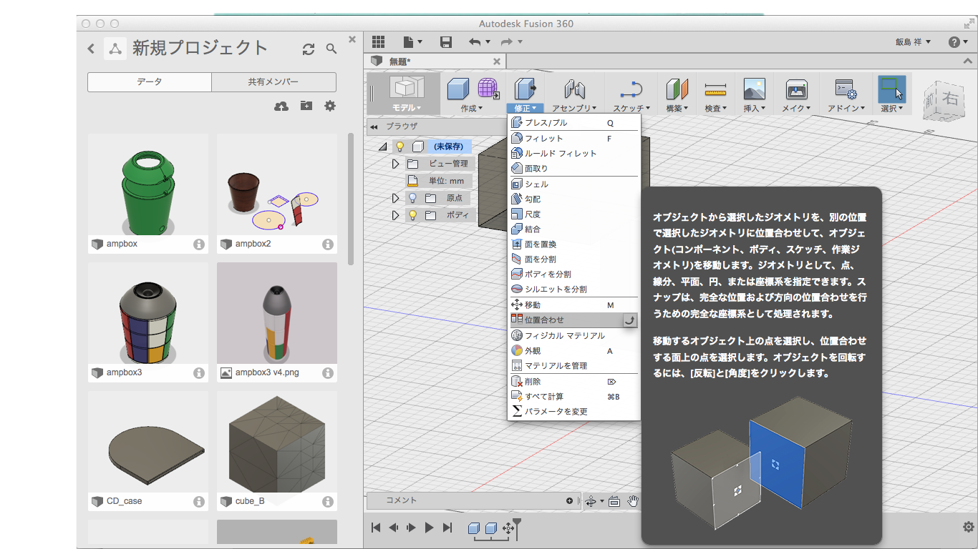The image size is (978, 549).
Task: Choose パラメータを変更 from the modify menu
Action: (574, 412)
